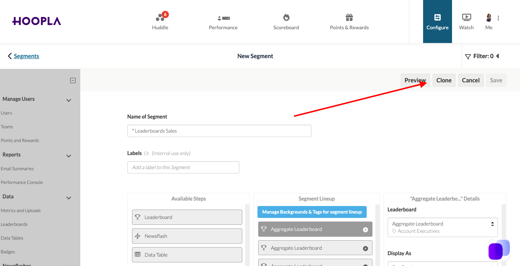Open Leaderboards in the Data sidebar
The width and height of the screenshot is (520, 266).
14,224
